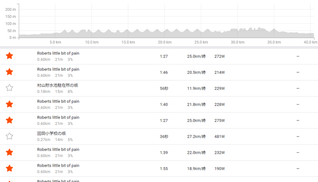Click the 481W power value
This screenshot has width=318, height=182.
220,136
